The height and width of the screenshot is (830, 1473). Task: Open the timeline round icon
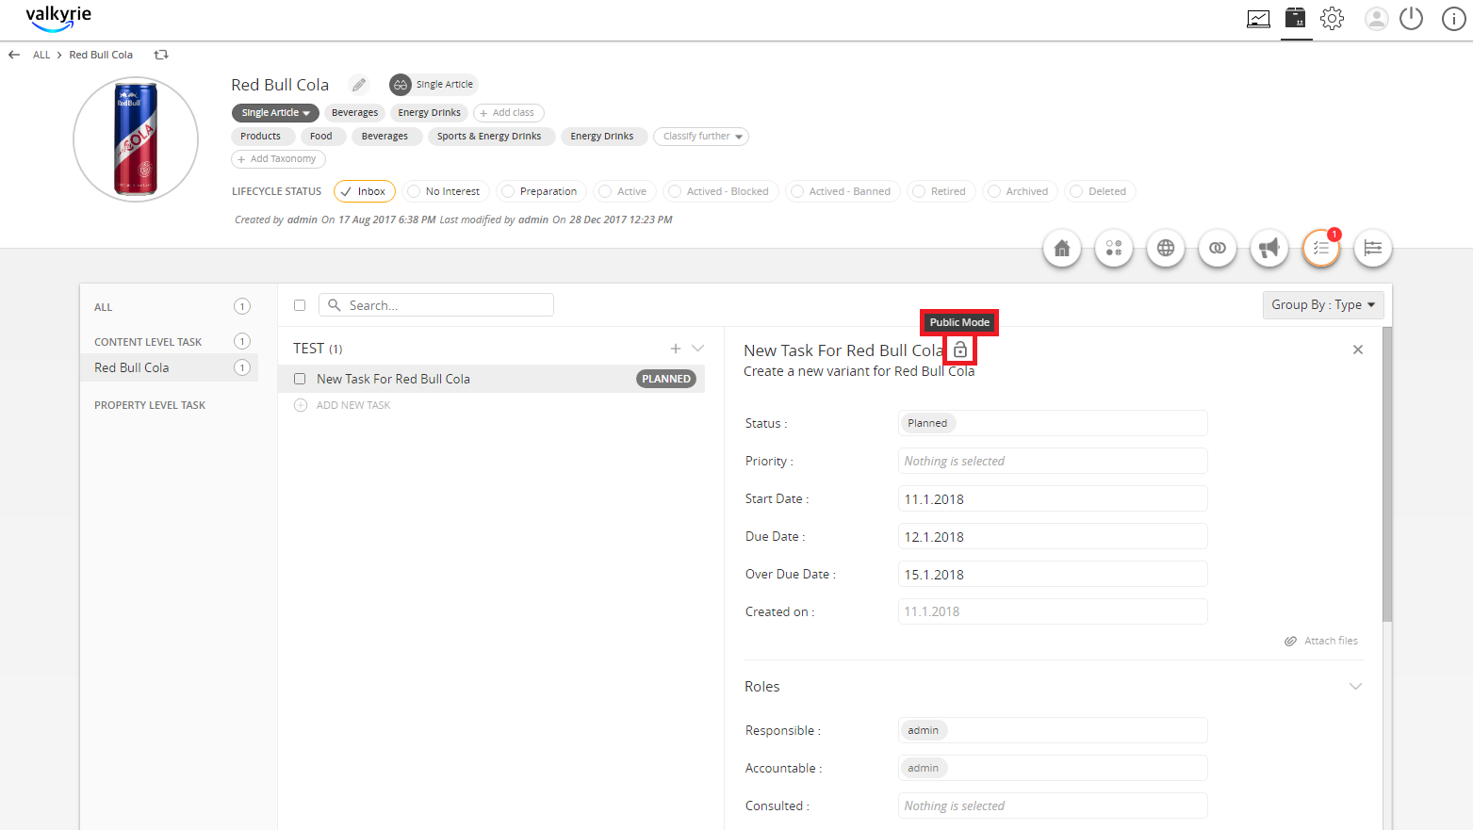click(1373, 248)
